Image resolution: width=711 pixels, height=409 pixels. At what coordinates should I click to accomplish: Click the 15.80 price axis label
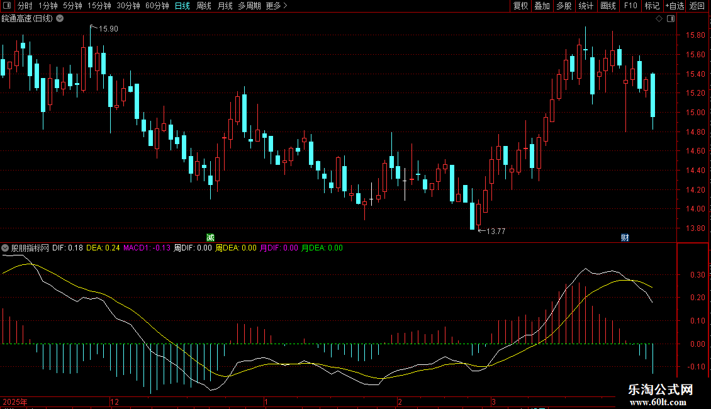coord(695,35)
